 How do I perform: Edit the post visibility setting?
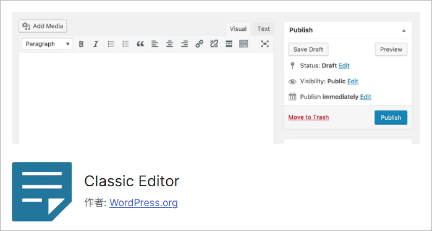(352, 81)
